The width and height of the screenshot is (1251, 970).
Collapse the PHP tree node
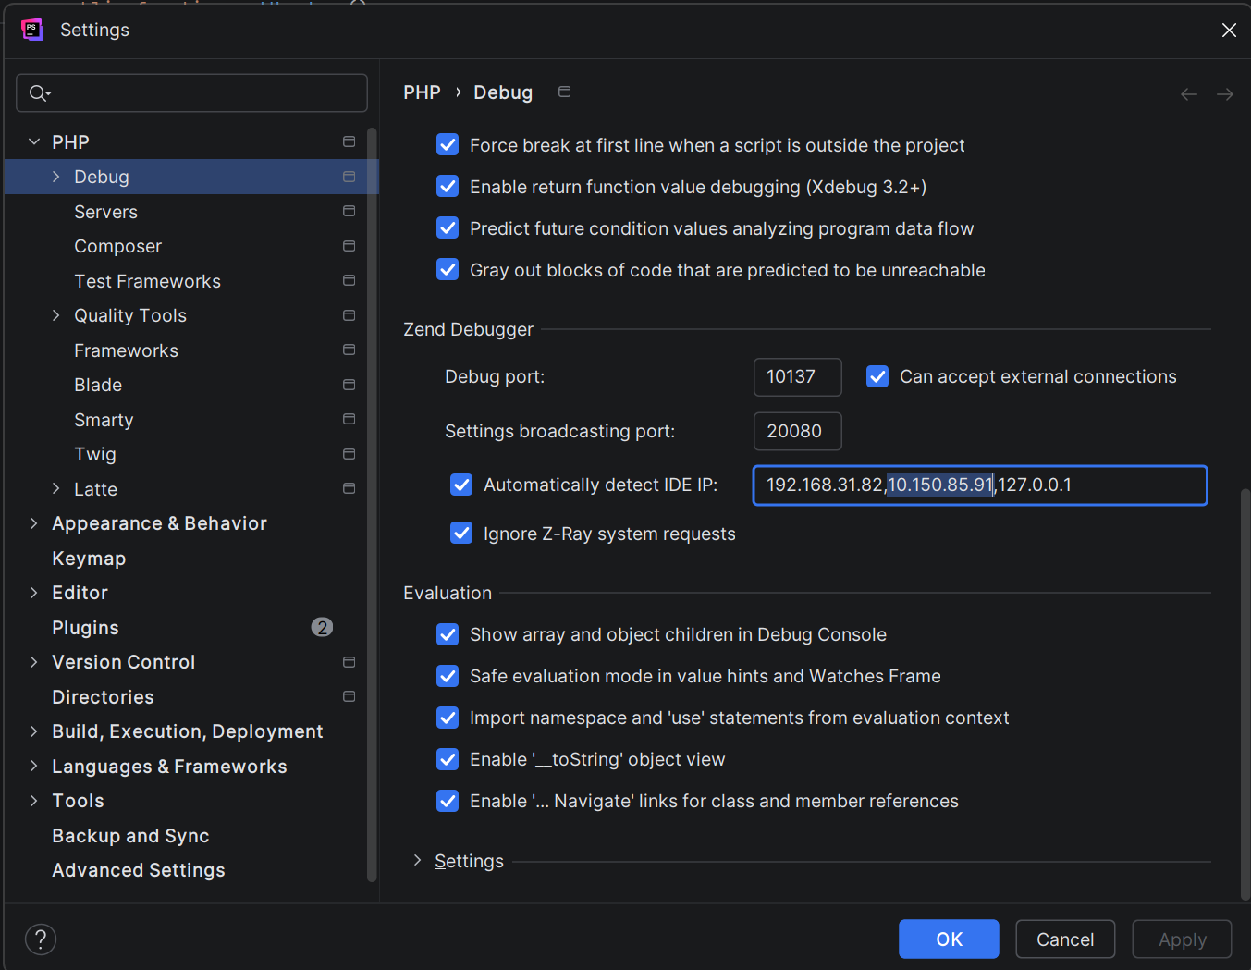(34, 142)
